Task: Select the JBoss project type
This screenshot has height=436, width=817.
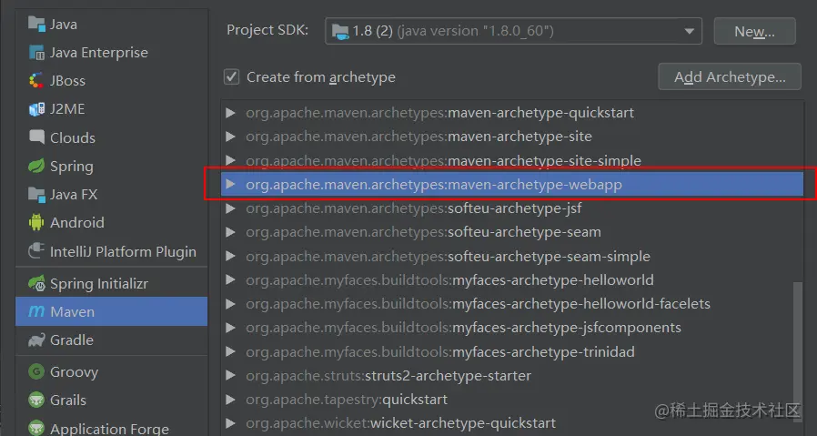Action: (x=112, y=80)
